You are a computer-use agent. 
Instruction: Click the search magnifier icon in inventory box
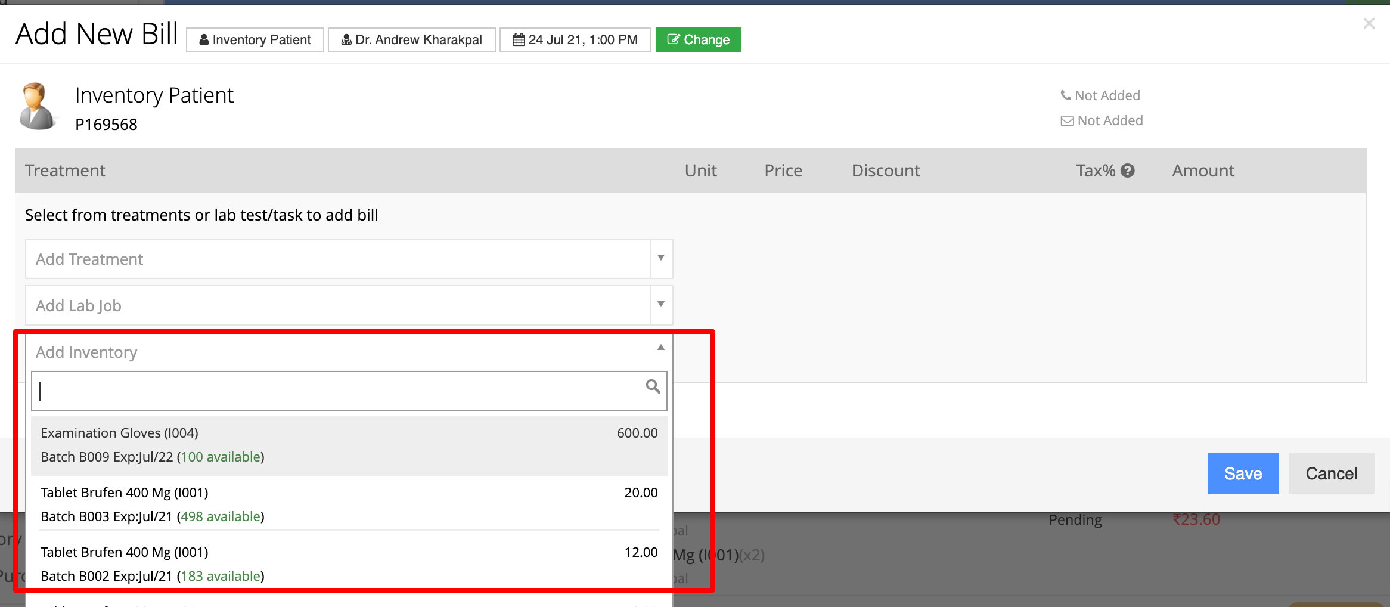tap(653, 386)
